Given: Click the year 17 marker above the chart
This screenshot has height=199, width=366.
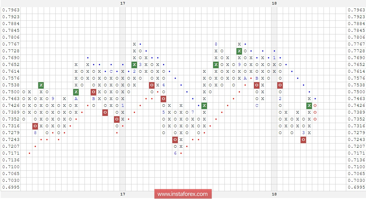Looking at the screenshot, I should (123, 3).
